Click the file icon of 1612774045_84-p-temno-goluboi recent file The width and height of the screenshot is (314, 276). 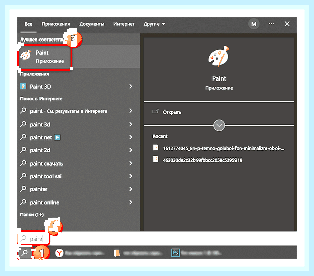click(x=155, y=147)
